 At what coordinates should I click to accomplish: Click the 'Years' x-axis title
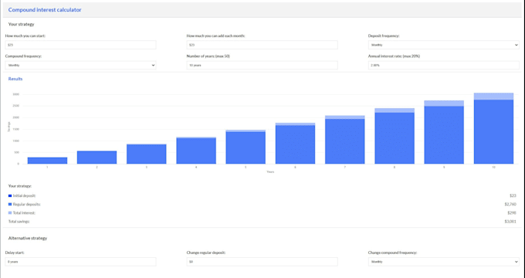coord(270,172)
